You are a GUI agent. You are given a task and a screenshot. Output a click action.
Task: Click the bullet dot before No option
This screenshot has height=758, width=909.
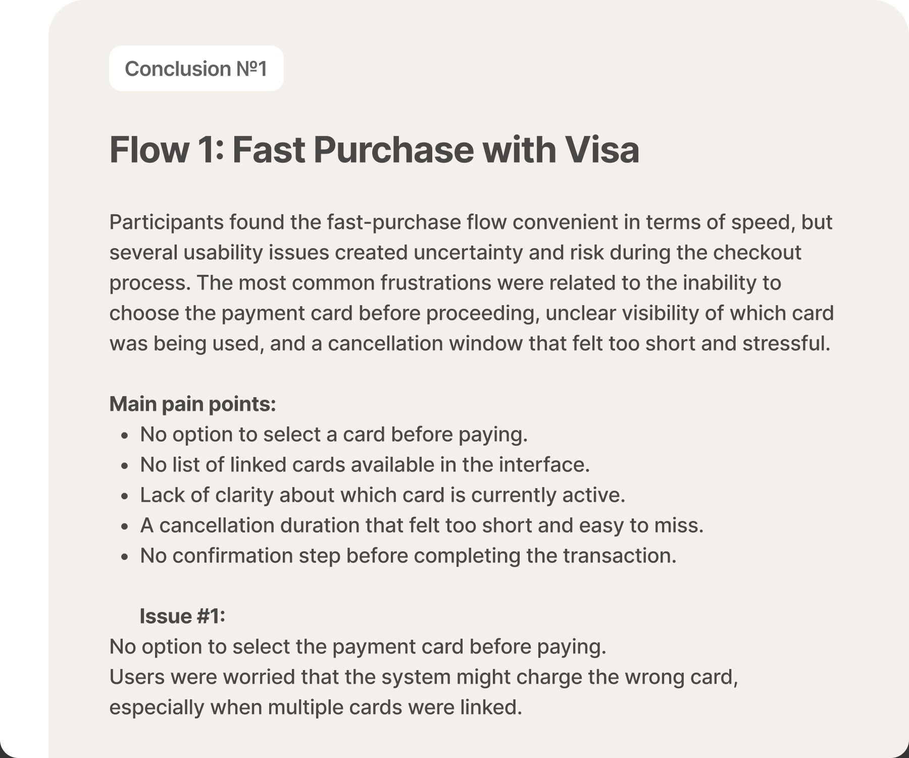click(x=125, y=436)
